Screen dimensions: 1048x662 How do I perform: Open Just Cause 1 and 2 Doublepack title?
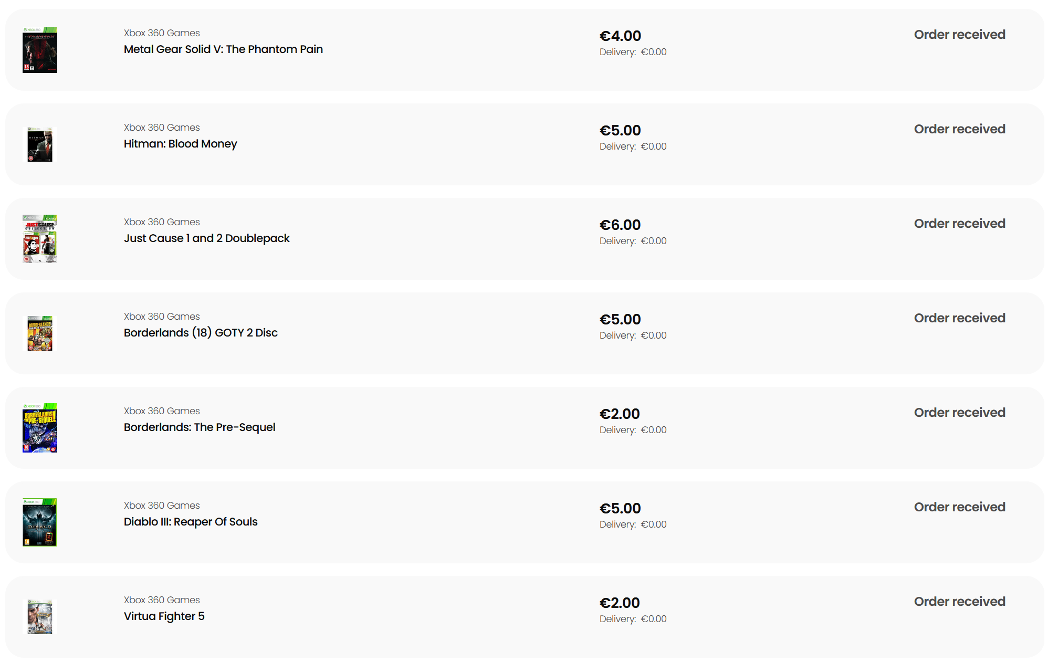206,238
